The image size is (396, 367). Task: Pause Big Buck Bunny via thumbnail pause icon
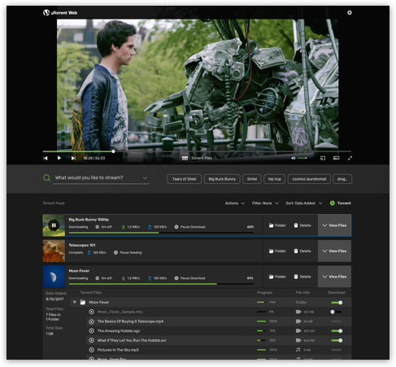click(54, 225)
